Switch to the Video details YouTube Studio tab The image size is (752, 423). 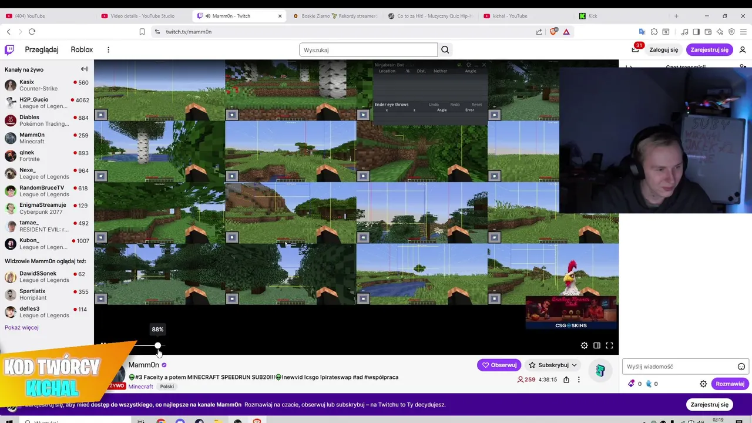coord(144,16)
